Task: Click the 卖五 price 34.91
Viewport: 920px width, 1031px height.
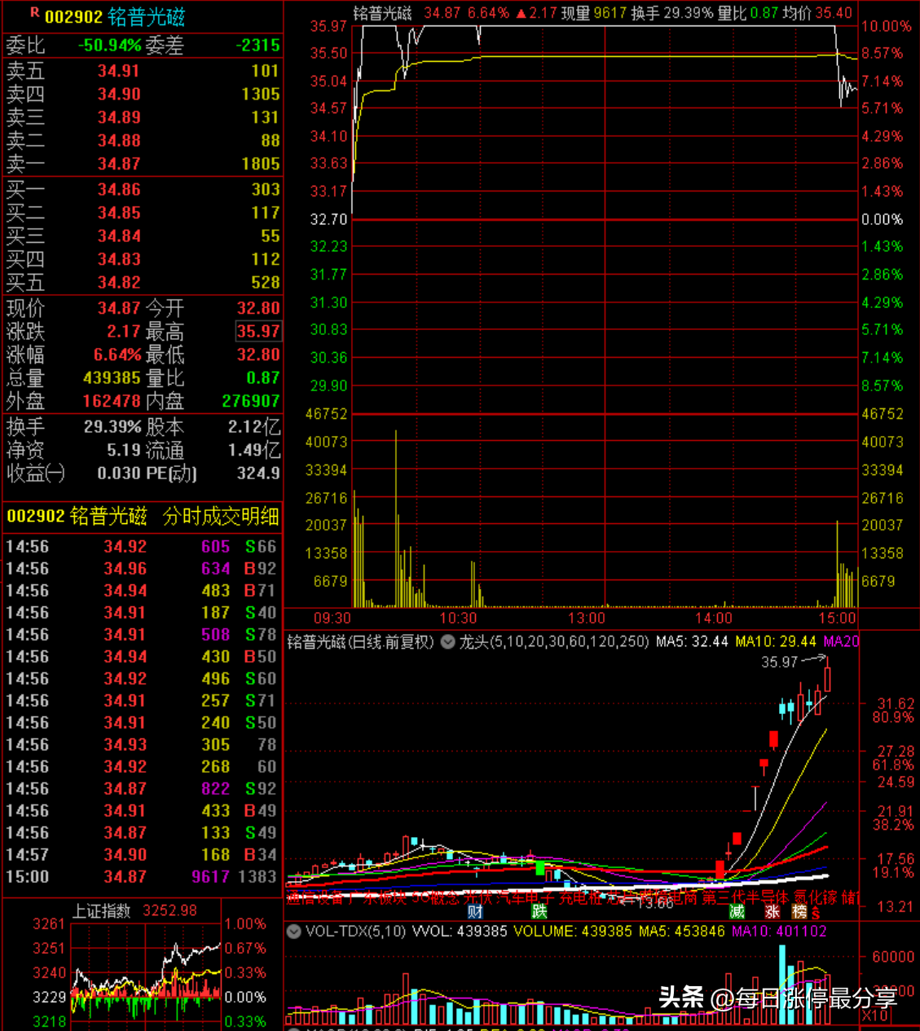Action: tap(119, 71)
